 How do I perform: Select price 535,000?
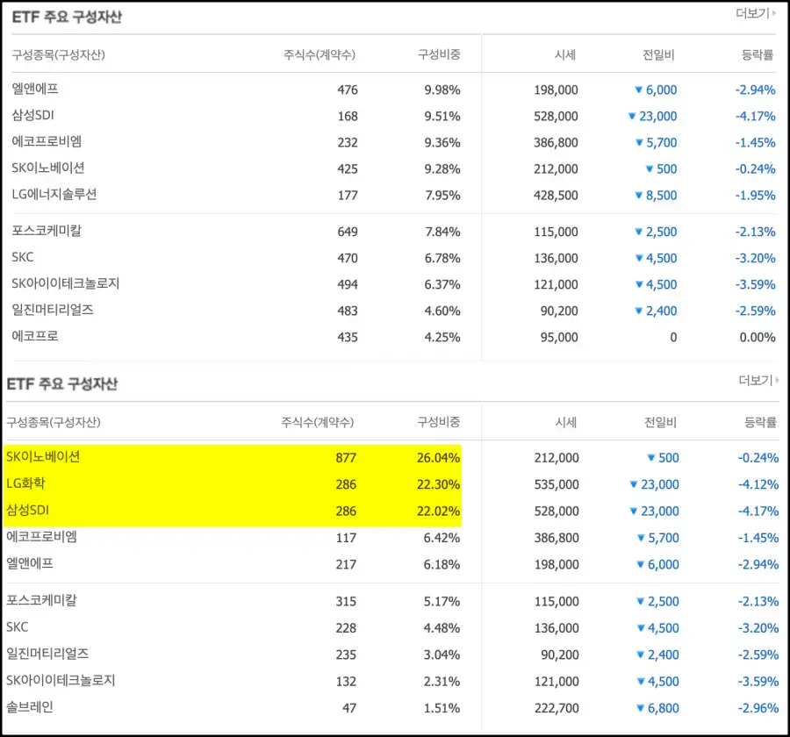(557, 484)
